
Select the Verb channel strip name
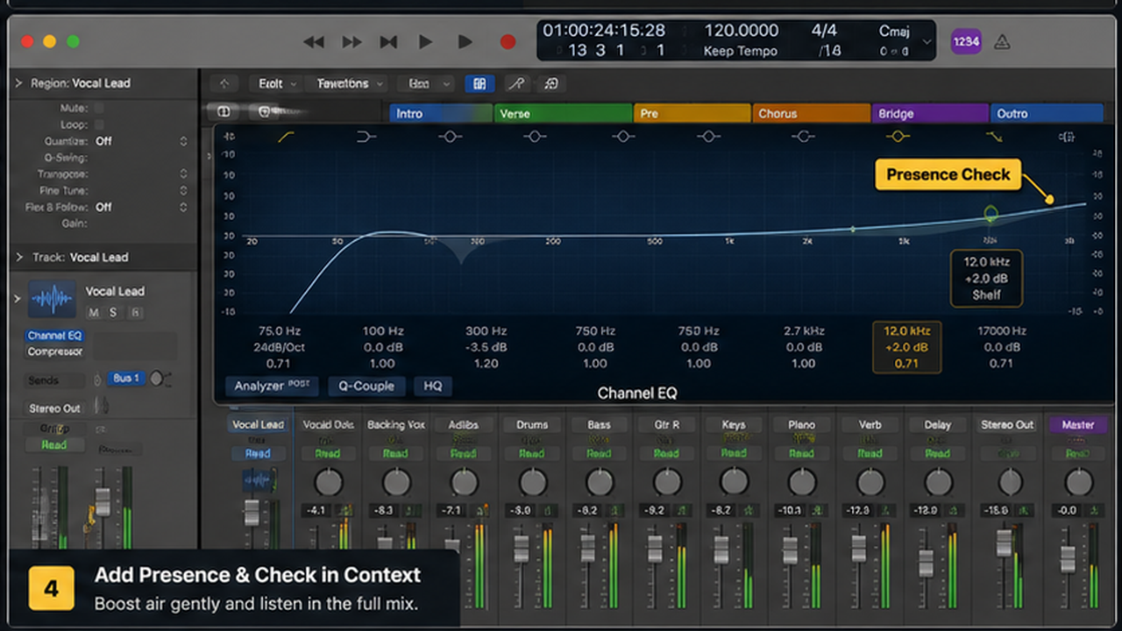(x=870, y=425)
